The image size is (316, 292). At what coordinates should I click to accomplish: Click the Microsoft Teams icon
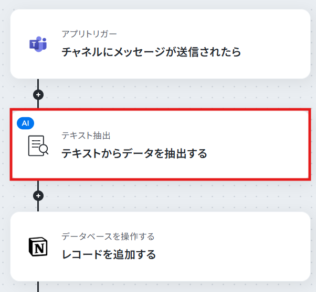[38, 44]
